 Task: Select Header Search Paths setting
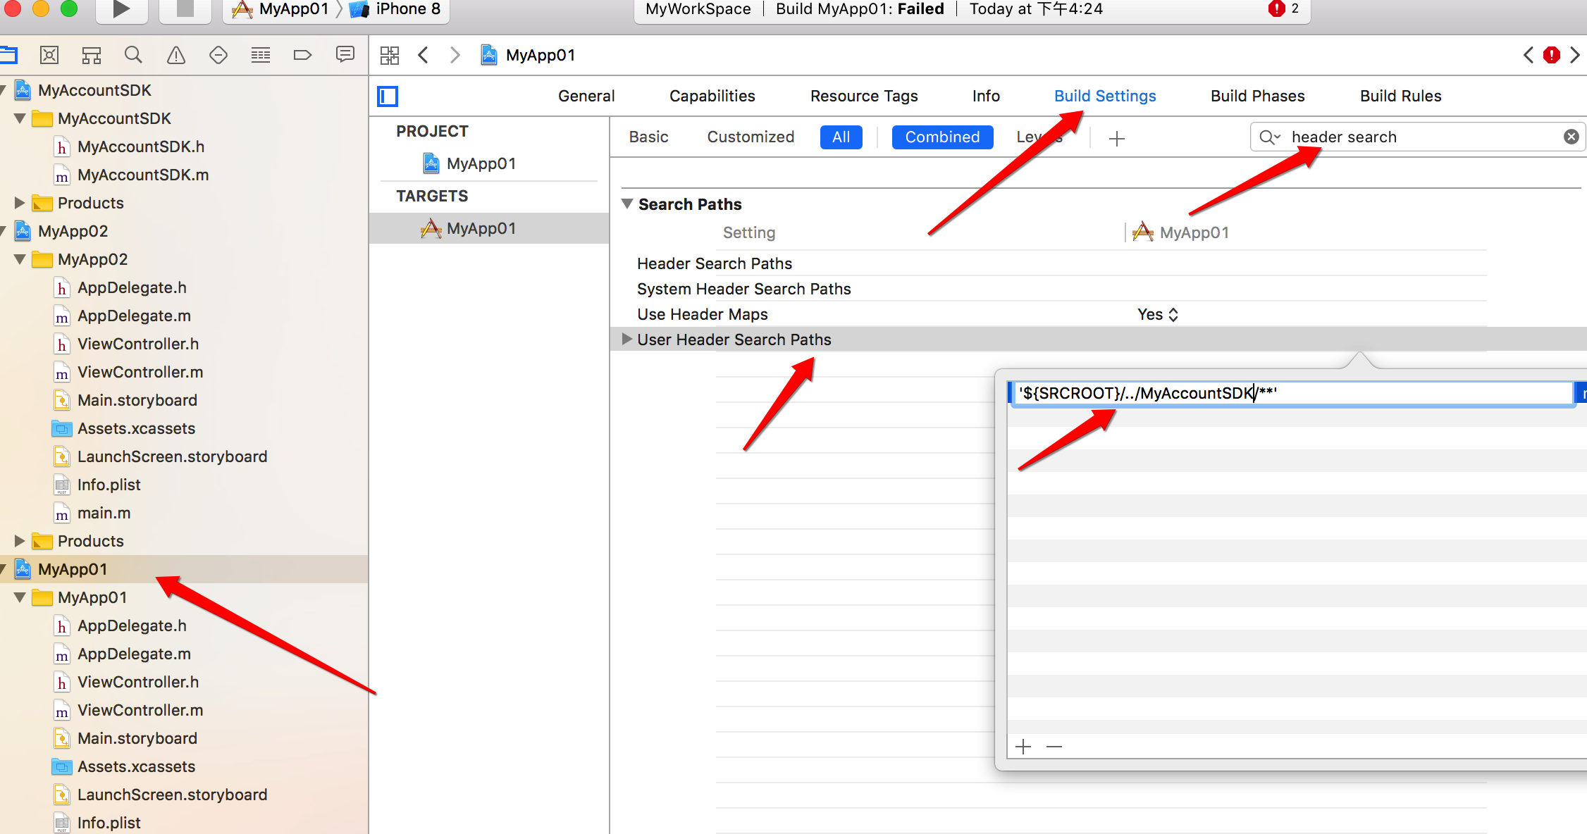[715, 263]
